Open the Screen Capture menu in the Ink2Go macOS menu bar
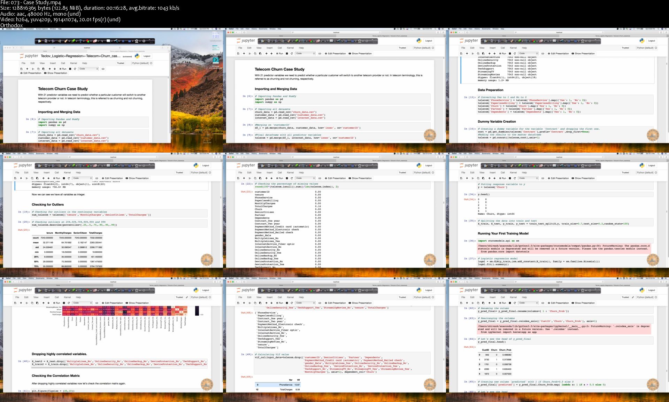The image size is (669, 402). click(42, 29)
